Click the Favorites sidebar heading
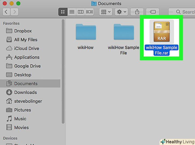 [11, 23]
